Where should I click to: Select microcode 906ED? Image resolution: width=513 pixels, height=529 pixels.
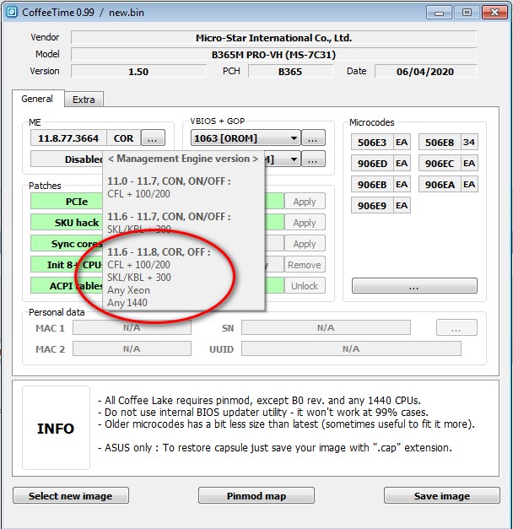point(372,164)
